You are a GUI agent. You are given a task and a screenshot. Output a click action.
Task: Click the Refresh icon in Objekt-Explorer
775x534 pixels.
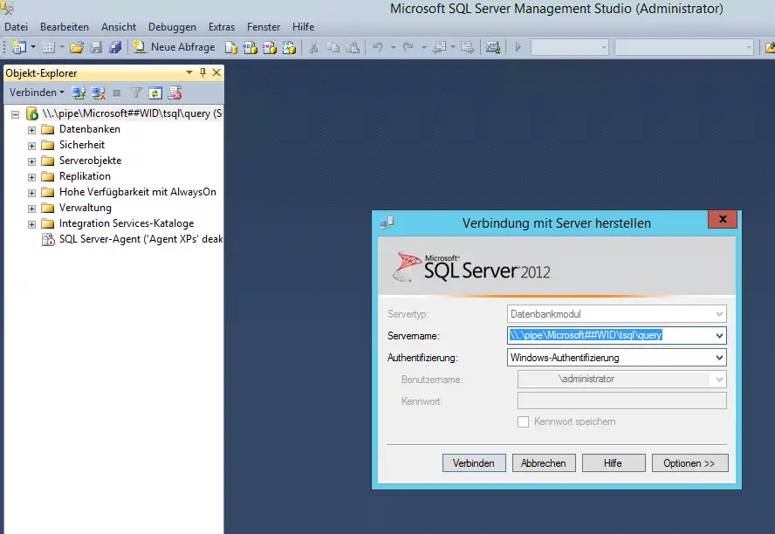coord(155,92)
